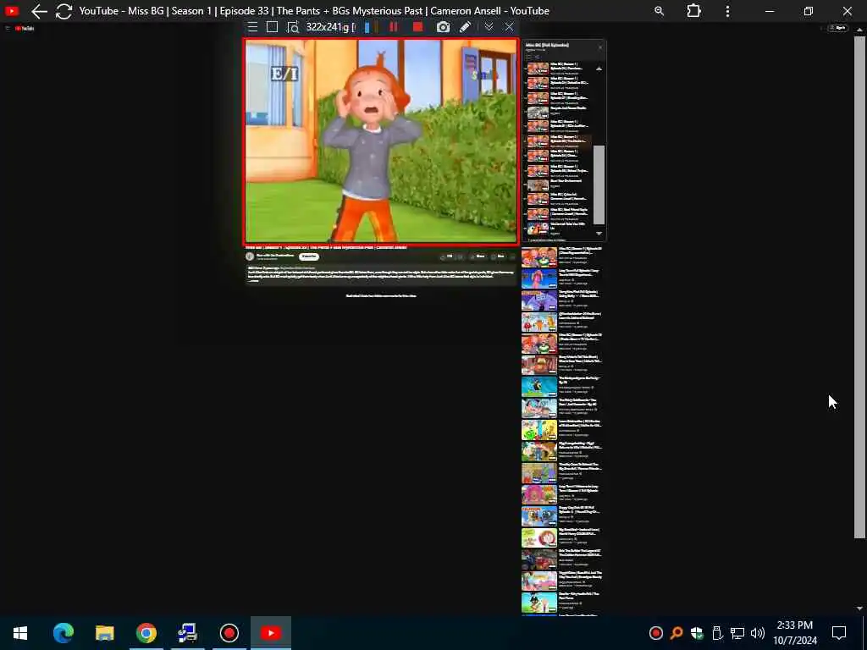Image resolution: width=867 pixels, height=650 pixels.
Task: Open first playlist video thumbnail
Action: click(x=538, y=69)
